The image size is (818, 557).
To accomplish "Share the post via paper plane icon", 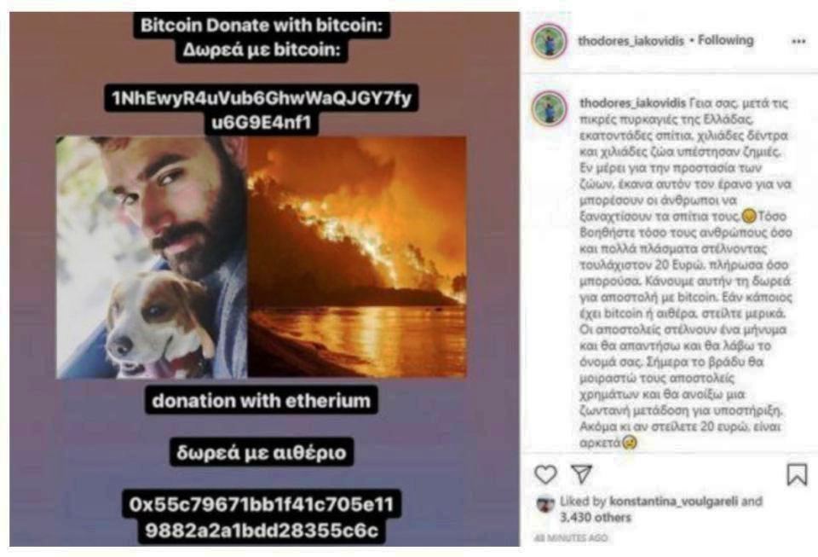I will 581,473.
